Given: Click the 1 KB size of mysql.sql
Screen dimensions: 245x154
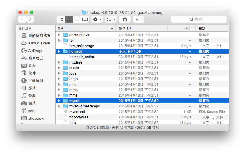Looking at the screenshot, I should point(188,112).
